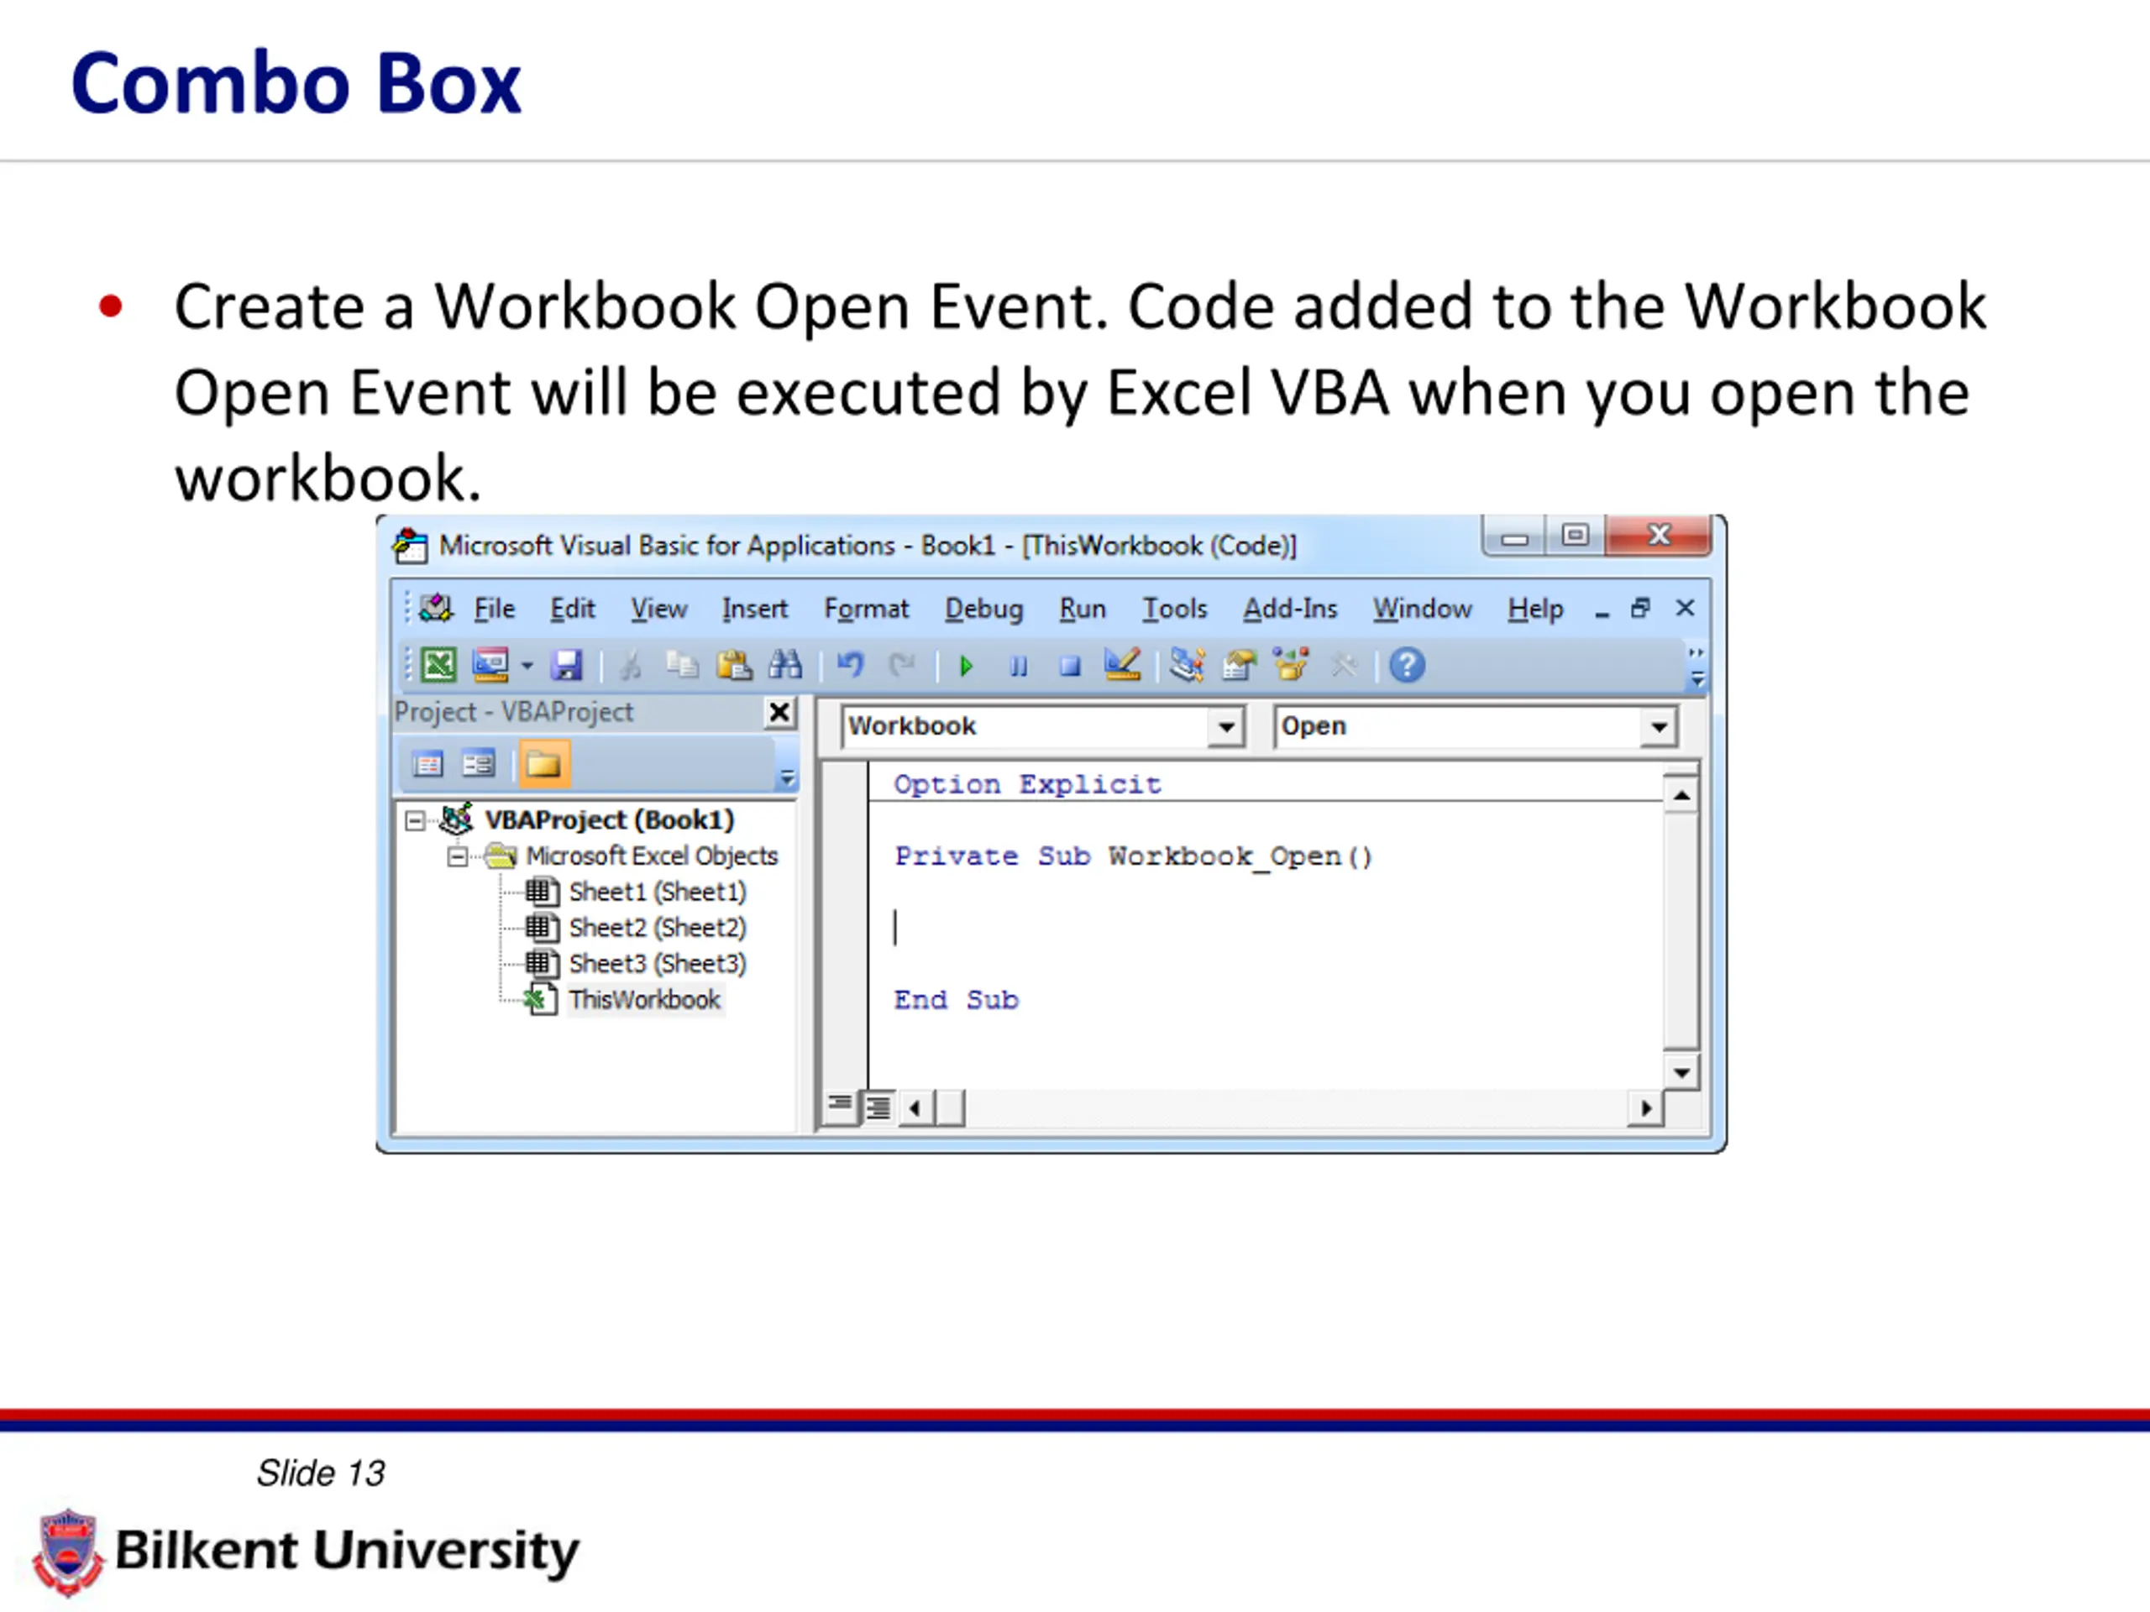Open the Window menu
Image resolution: width=2150 pixels, height=1612 pixels.
[x=1422, y=610]
